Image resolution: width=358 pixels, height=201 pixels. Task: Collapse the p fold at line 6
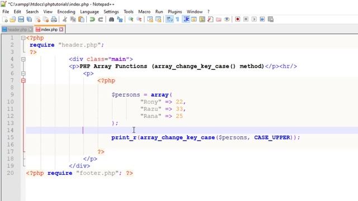coord(23,73)
